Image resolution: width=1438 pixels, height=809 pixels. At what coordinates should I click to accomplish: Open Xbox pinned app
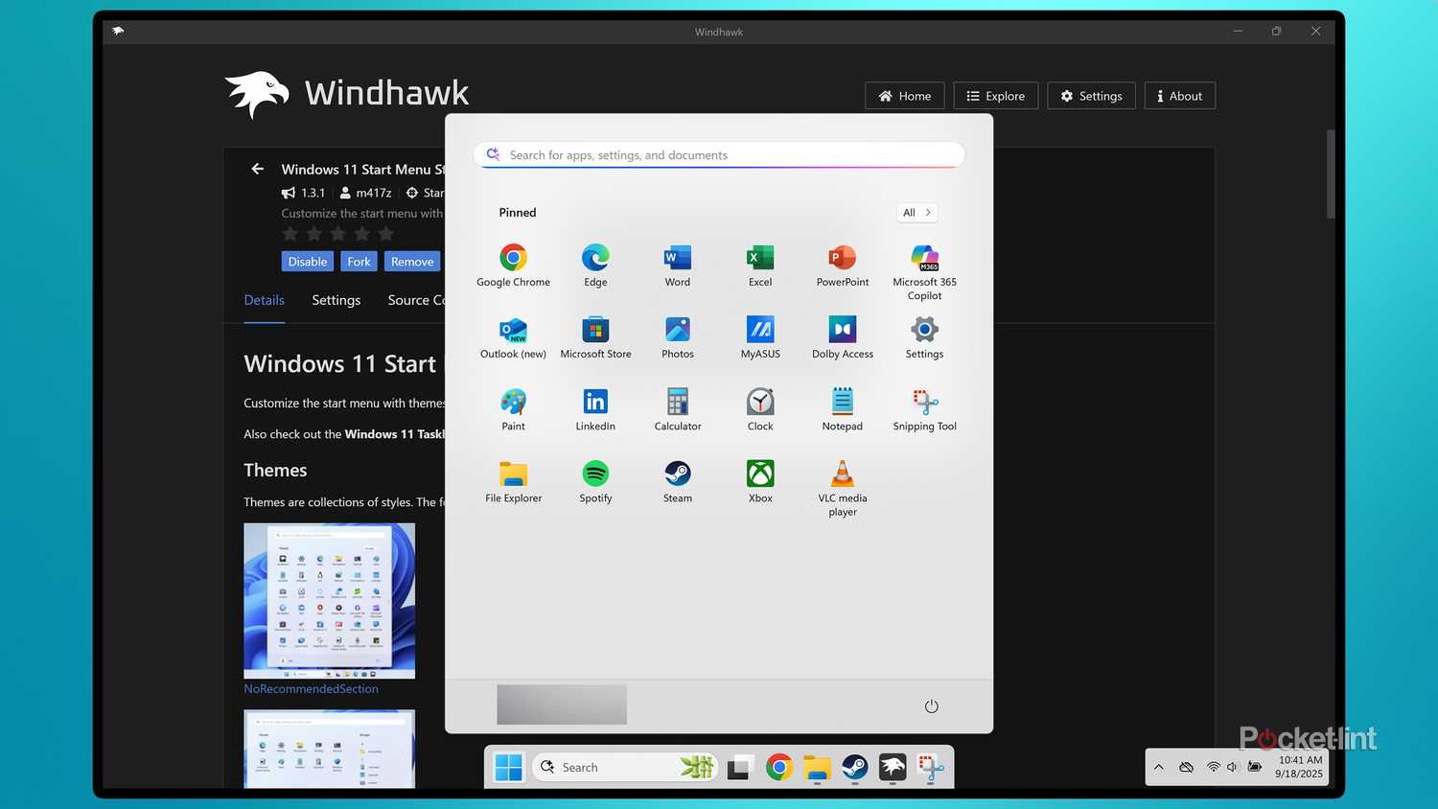760,481
